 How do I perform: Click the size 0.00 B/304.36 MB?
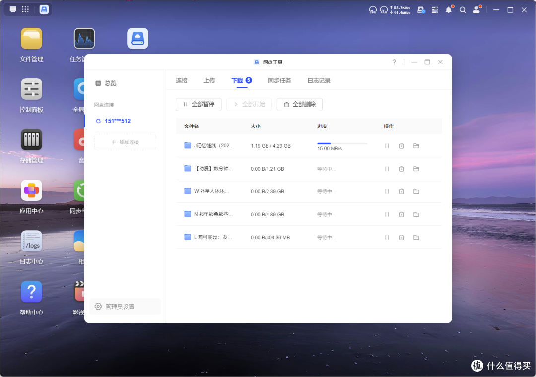[x=270, y=237]
